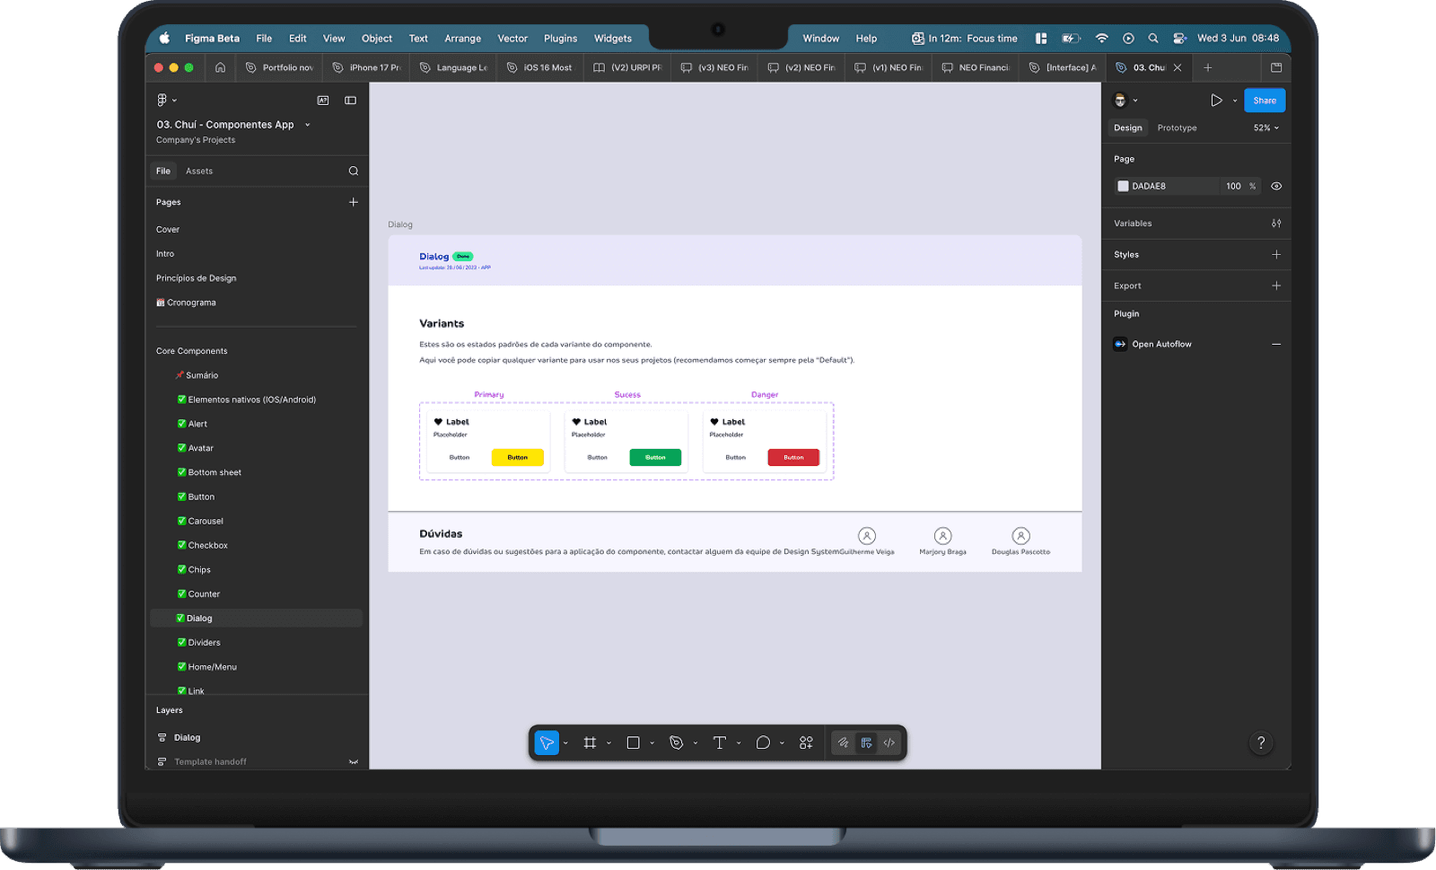Remove the Autoflow plugin with minus icon
This screenshot has width=1436, height=870.
pos(1276,344)
